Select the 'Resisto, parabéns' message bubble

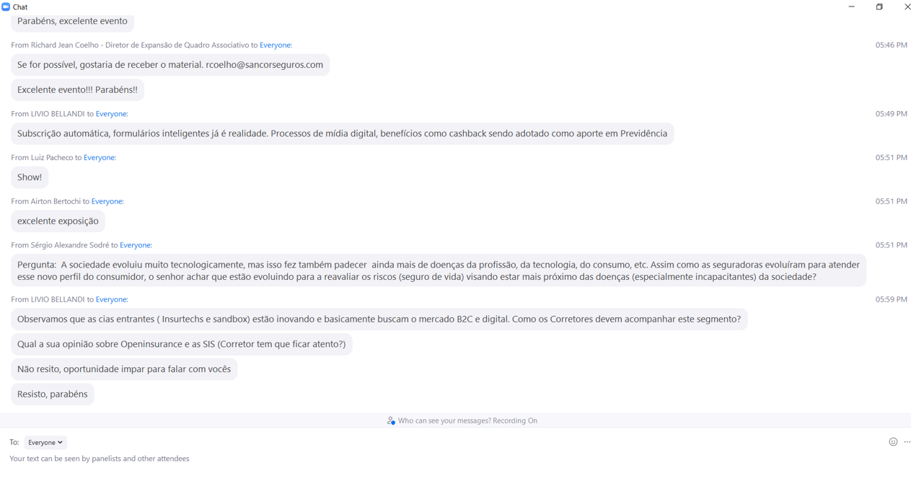point(52,395)
